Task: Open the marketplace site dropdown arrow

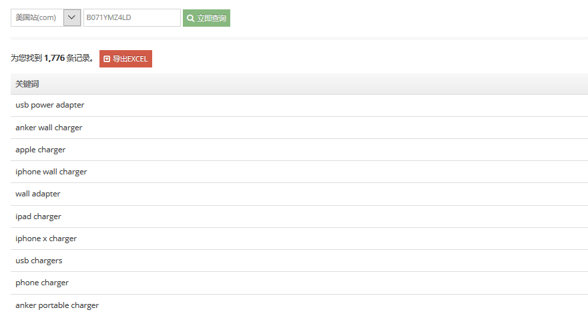Action: (x=72, y=17)
